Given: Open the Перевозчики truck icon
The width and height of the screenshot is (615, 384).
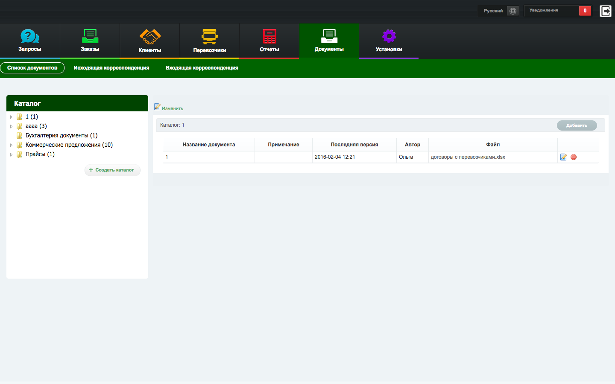Looking at the screenshot, I should click(210, 37).
